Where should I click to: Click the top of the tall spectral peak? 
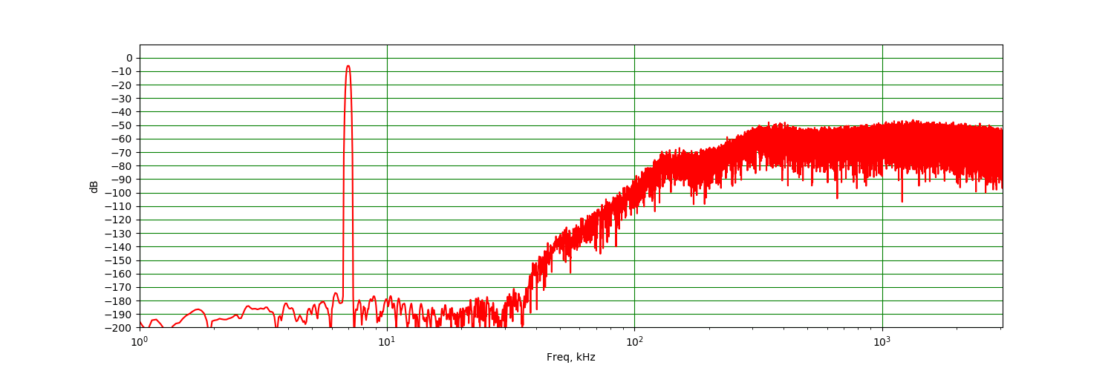tap(348, 66)
